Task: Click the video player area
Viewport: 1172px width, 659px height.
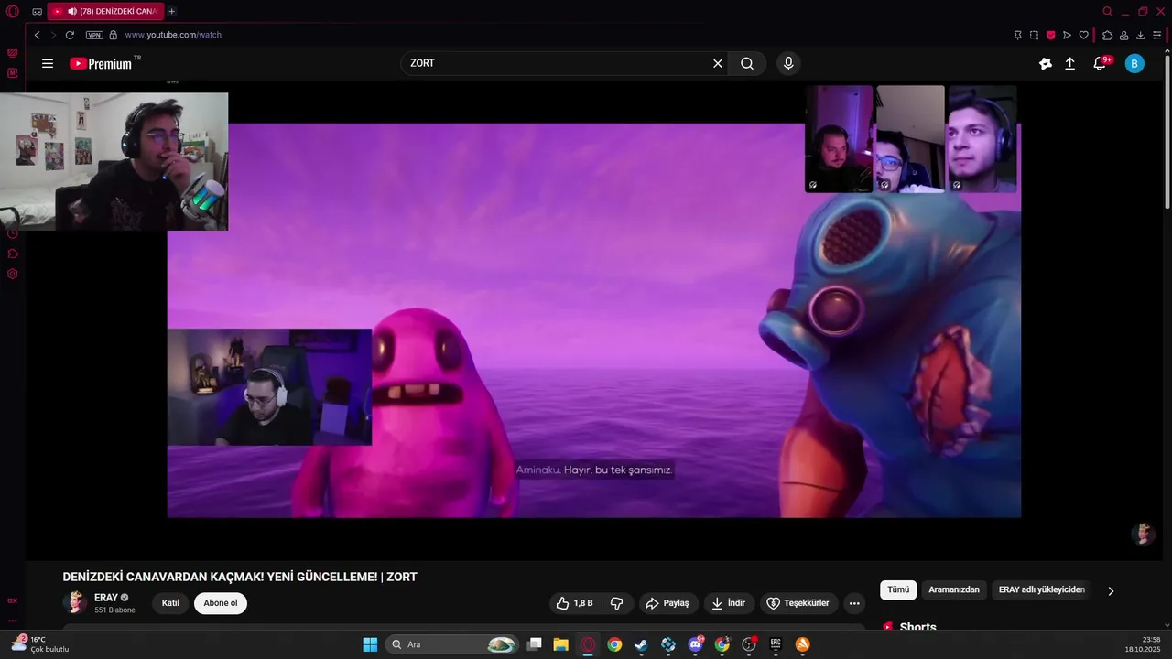Action: pyautogui.click(x=593, y=320)
